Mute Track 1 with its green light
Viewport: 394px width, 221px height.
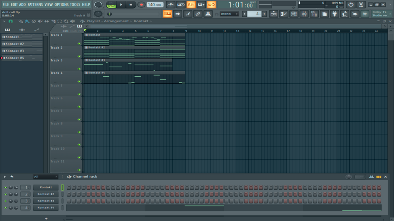tap(79, 43)
